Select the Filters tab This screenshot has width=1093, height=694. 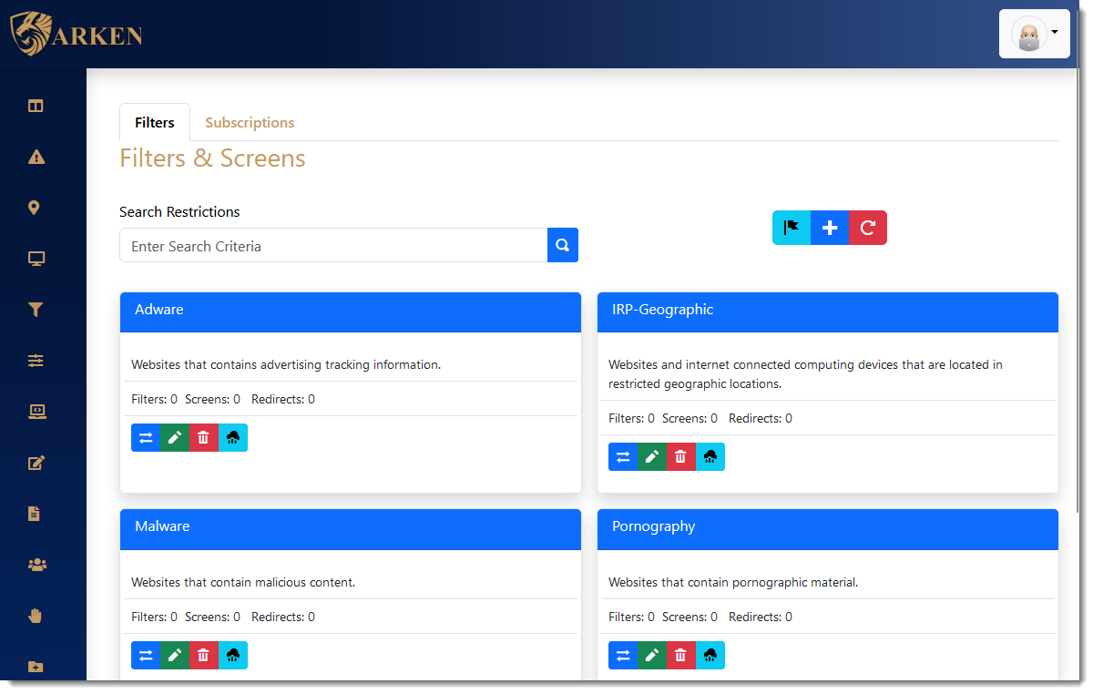155,123
